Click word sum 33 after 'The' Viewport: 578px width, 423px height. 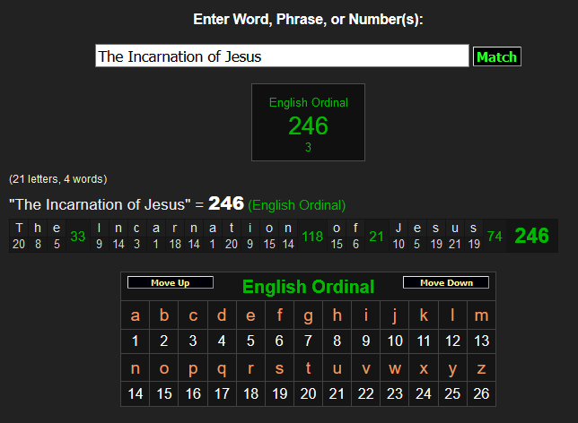point(78,237)
